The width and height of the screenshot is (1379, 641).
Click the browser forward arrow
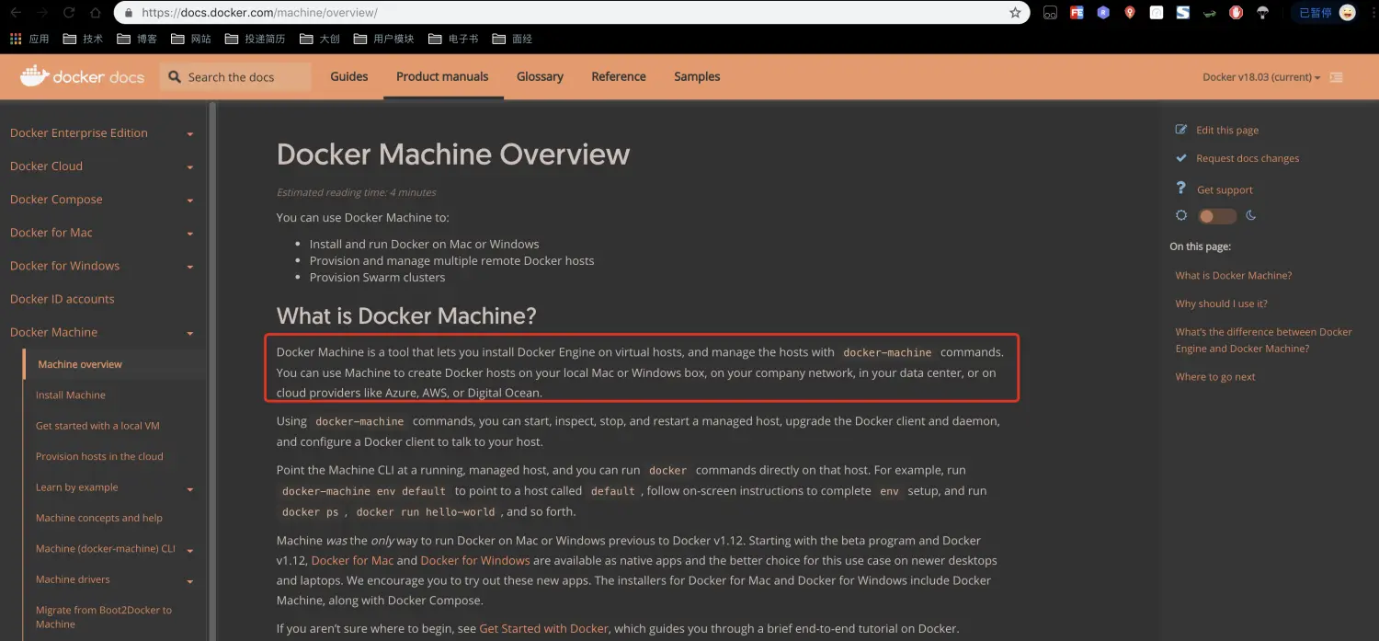point(42,13)
